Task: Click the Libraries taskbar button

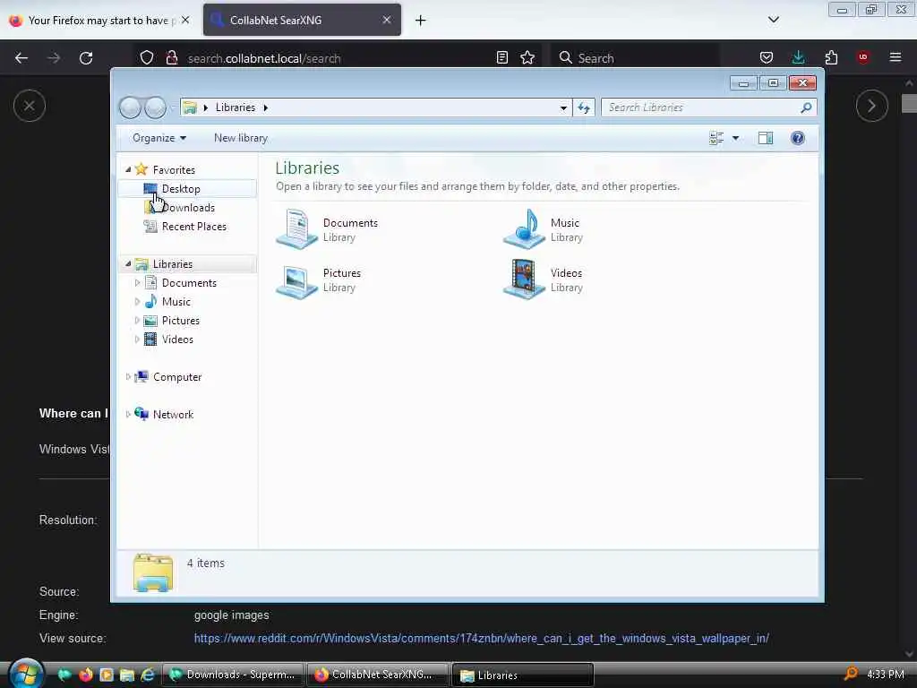Action: (523, 675)
